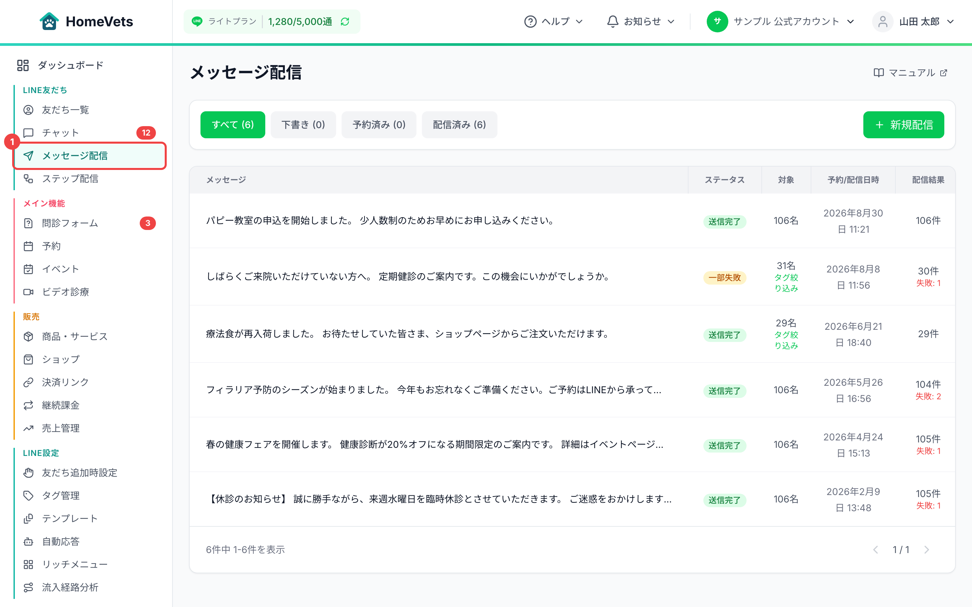This screenshot has height=607, width=972.
Task: Open テンプレート in the sidebar
Action: 61,518
